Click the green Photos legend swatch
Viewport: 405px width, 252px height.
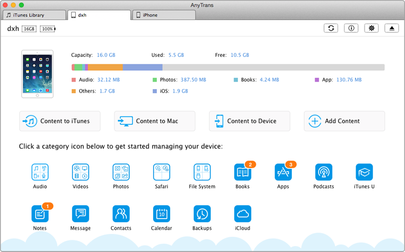[x=155, y=80]
